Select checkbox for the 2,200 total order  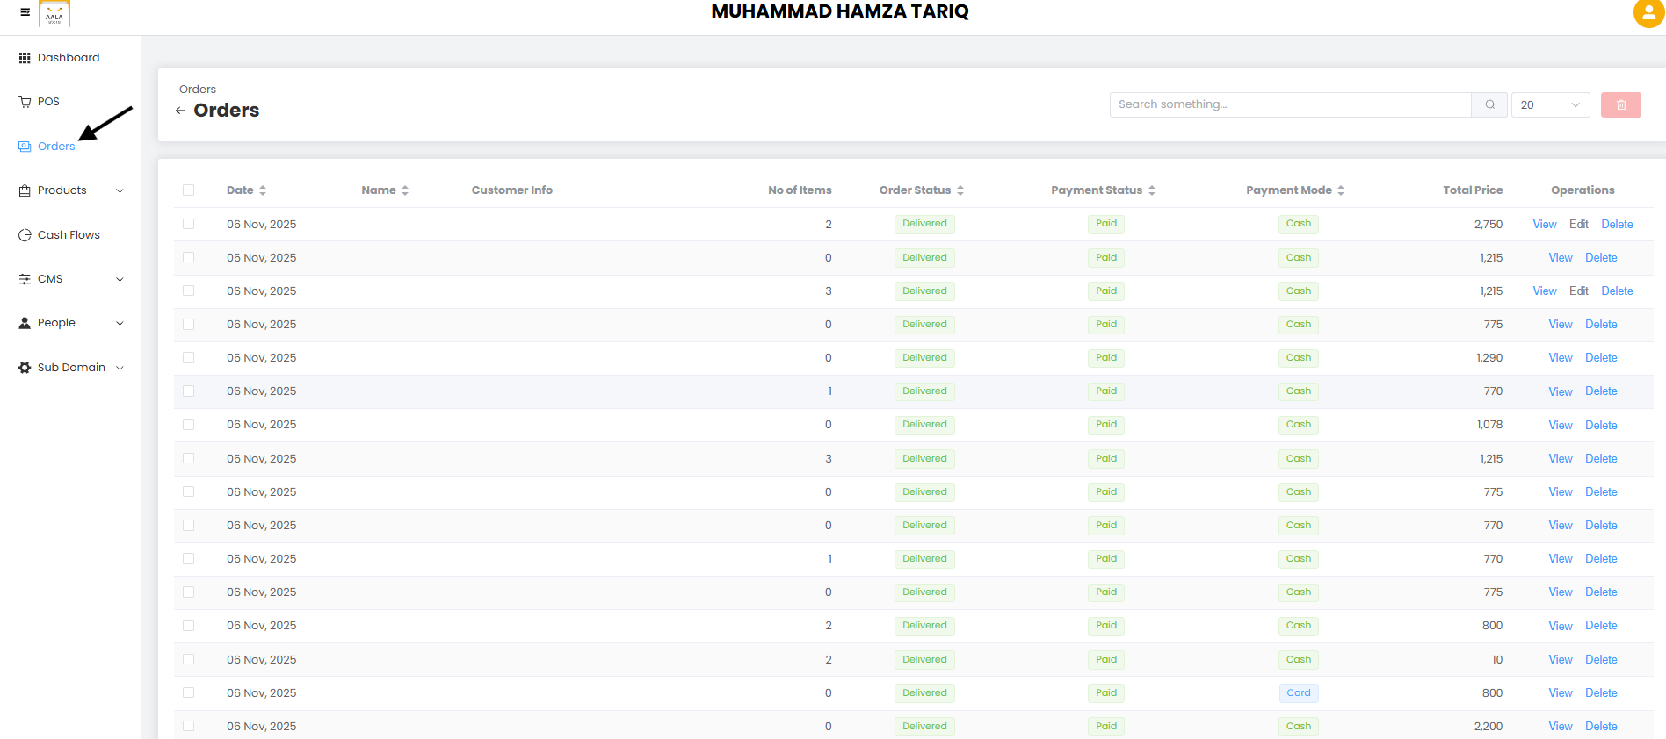pos(188,726)
